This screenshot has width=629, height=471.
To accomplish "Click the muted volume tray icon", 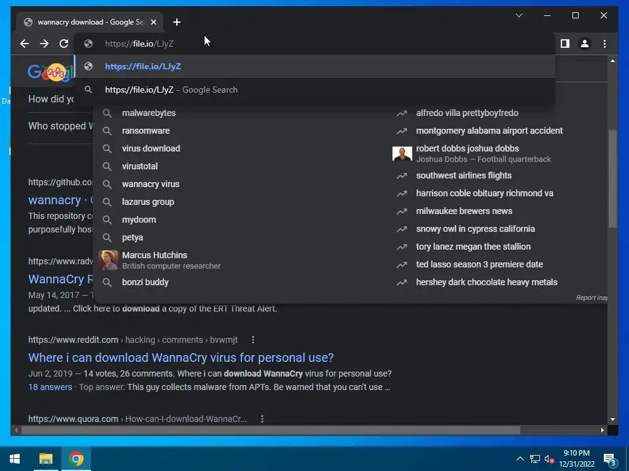I will pos(549,459).
